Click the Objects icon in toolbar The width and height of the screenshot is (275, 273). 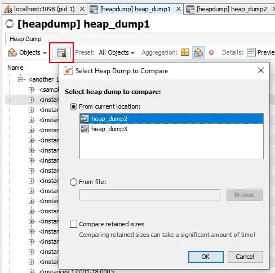tap(12, 52)
